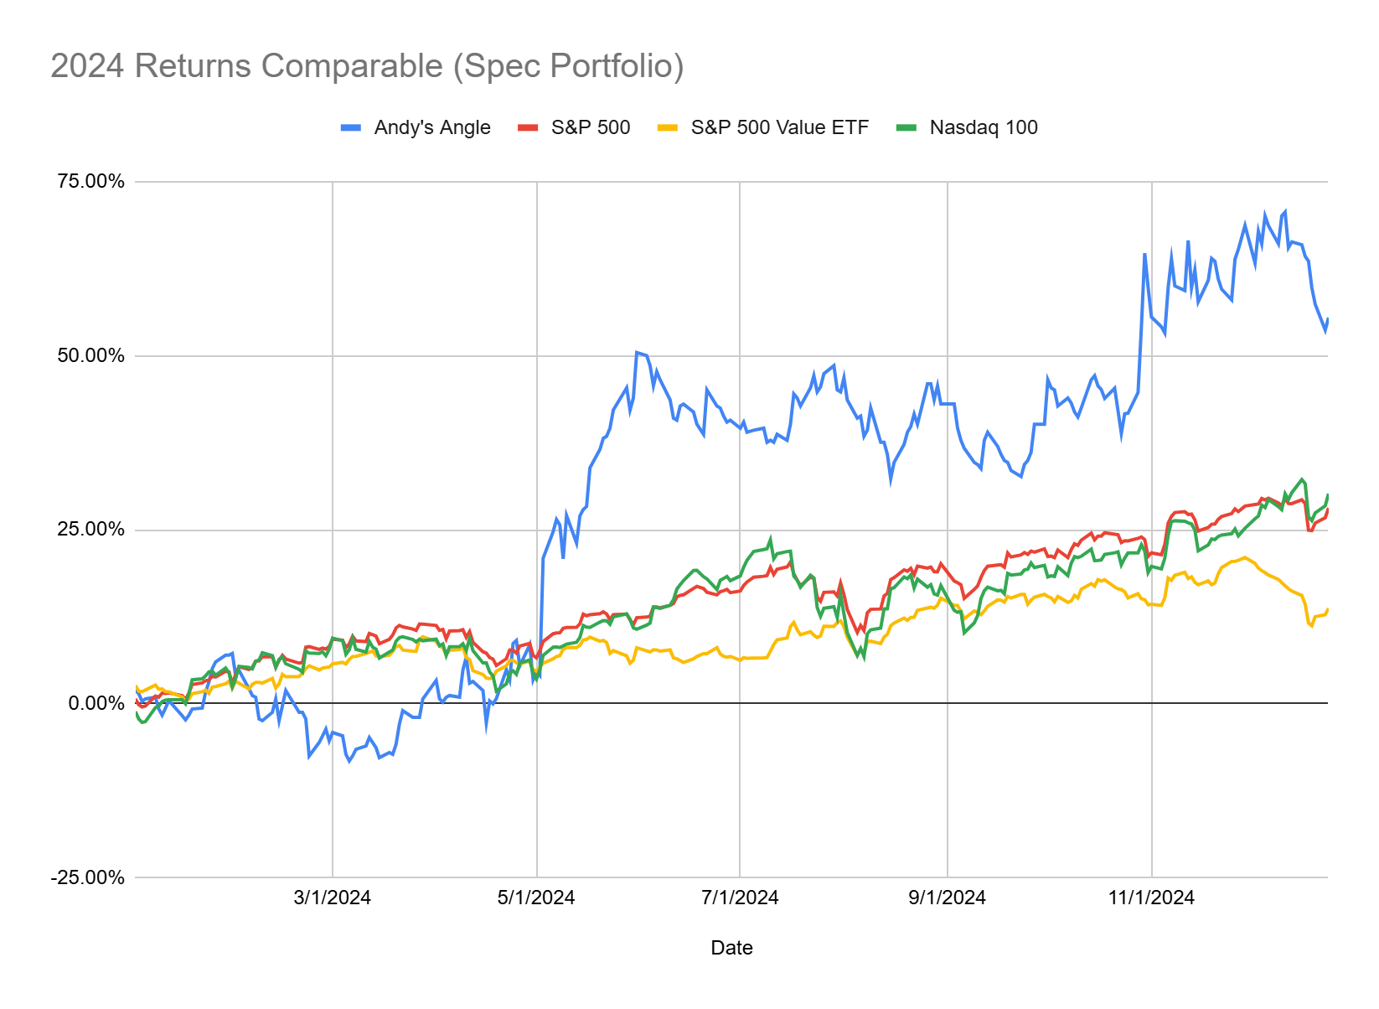Select the 5/1/2024 date axis label
The height and width of the screenshot is (1009, 1379).
pyautogui.click(x=536, y=898)
